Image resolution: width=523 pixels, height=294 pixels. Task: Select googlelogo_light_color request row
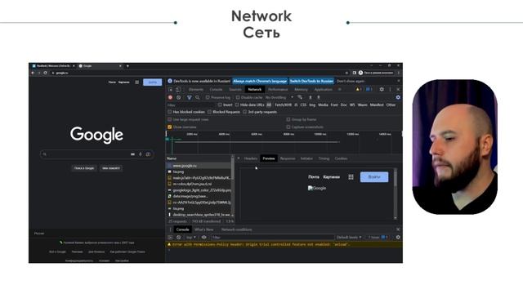(x=199, y=190)
